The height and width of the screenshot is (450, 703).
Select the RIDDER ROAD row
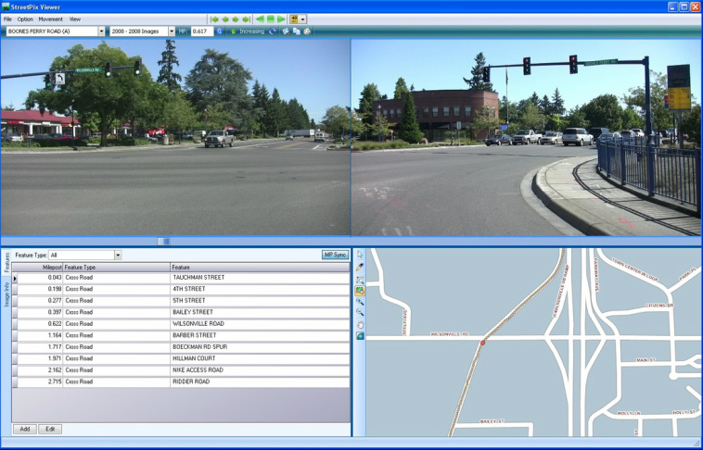point(181,381)
